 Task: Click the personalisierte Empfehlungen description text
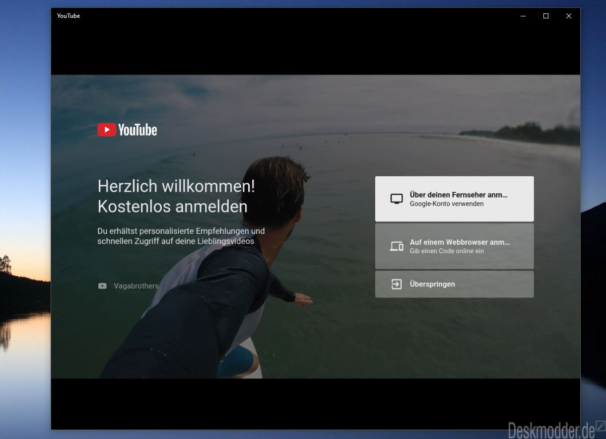181,236
